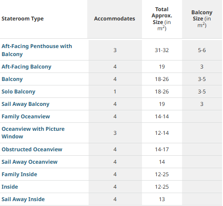
Task: Select the Balcony stateroom type link
Action: point(12,79)
